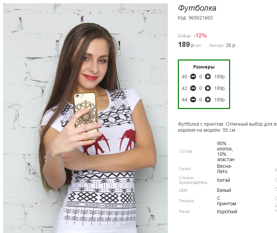This screenshot has height=233, width=277.
Task: Increase quantity for size 44
Action: (x=208, y=100)
